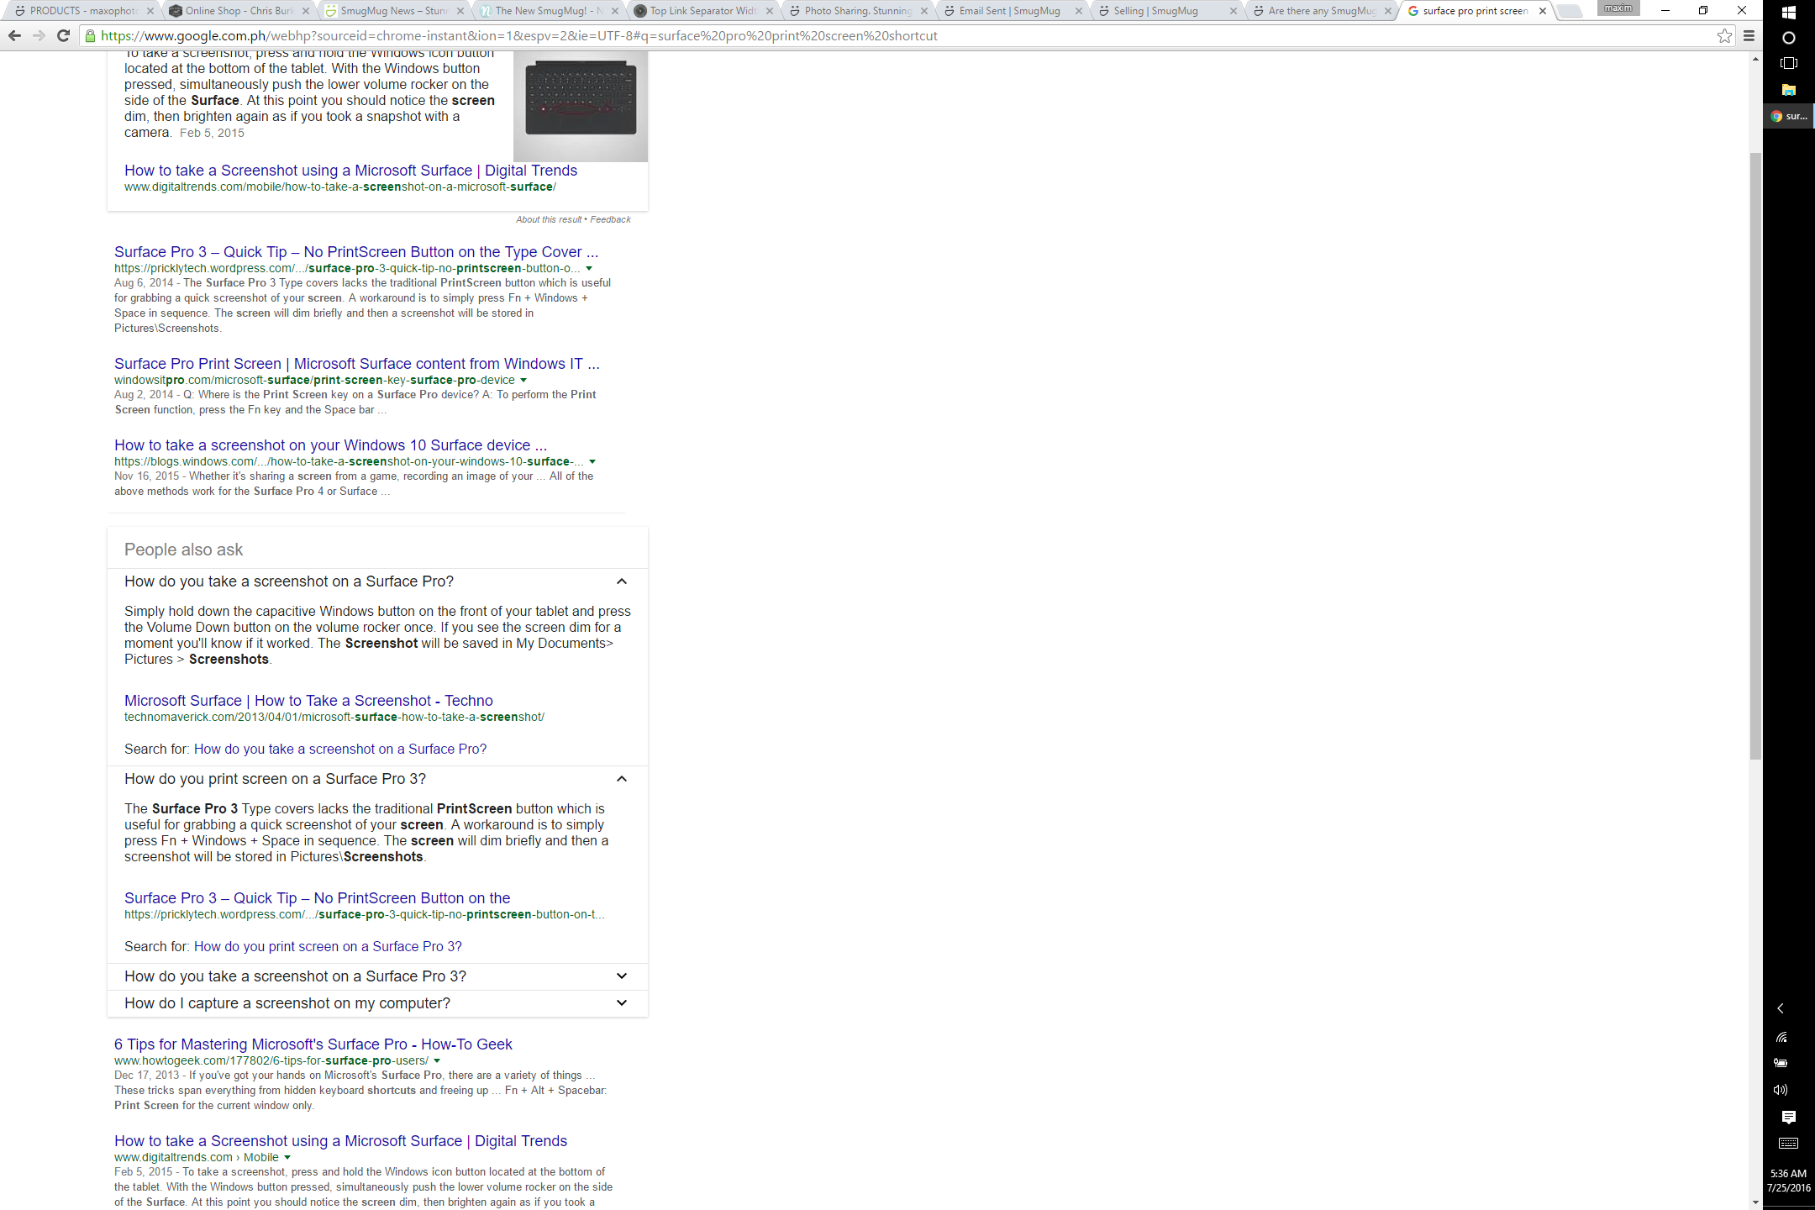Open a new tab in Chrome
Image resolution: width=1815 pixels, height=1210 pixels.
pyautogui.click(x=1569, y=11)
